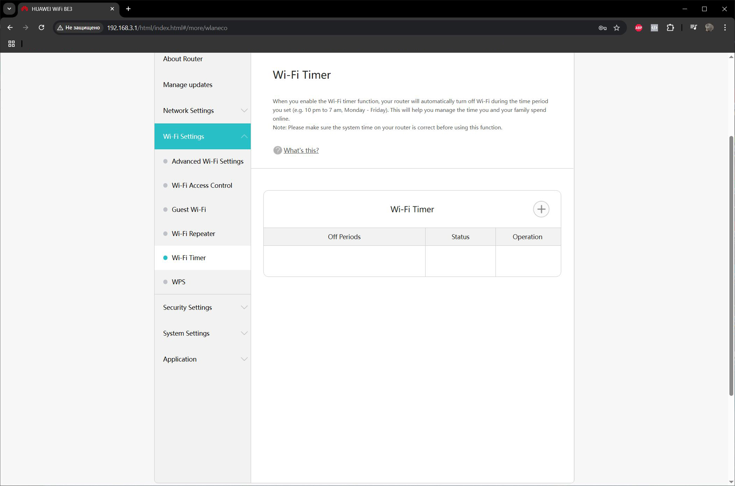Reload the router page
This screenshot has height=486, width=735.
(x=41, y=28)
